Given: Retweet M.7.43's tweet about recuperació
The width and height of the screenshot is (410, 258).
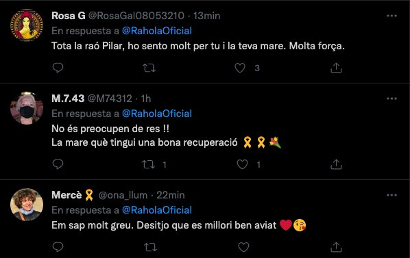Looking at the screenshot, I should coord(148,164).
